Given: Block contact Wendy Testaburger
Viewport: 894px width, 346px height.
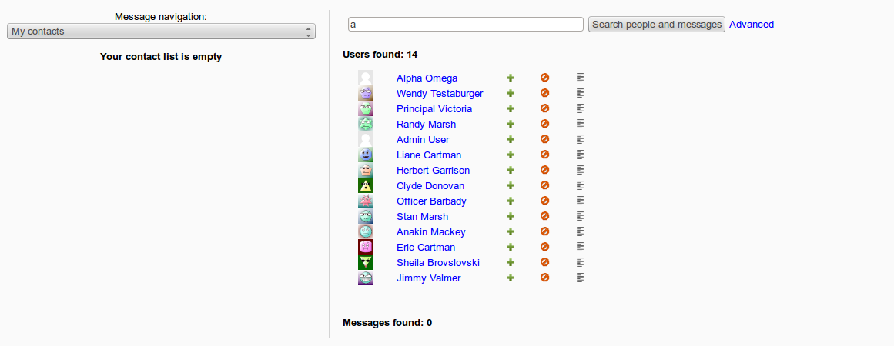Looking at the screenshot, I should tap(544, 93).
